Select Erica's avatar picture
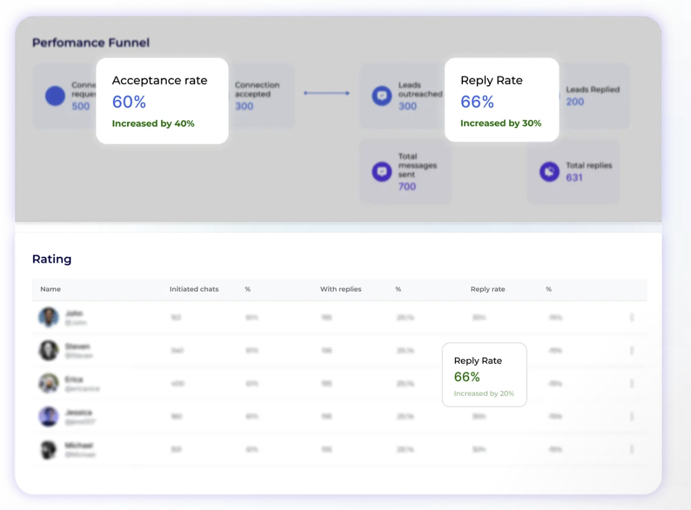 click(48, 384)
